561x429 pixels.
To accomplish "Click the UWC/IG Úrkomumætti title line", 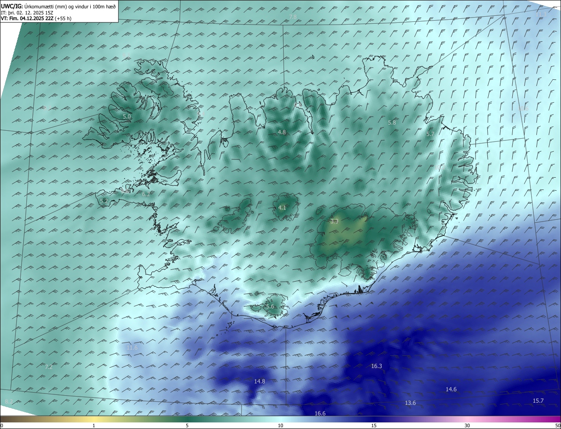I will coord(58,6).
